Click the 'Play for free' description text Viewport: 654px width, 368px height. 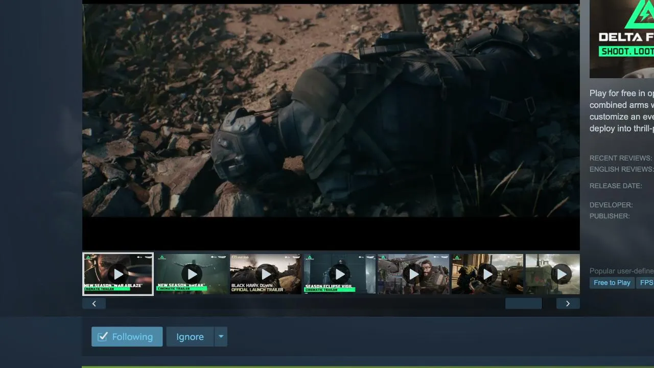pos(622,111)
